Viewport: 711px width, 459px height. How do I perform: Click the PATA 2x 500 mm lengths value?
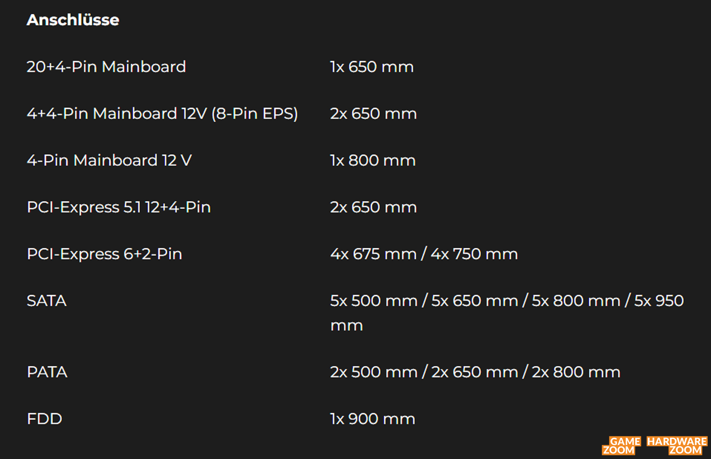click(x=475, y=372)
